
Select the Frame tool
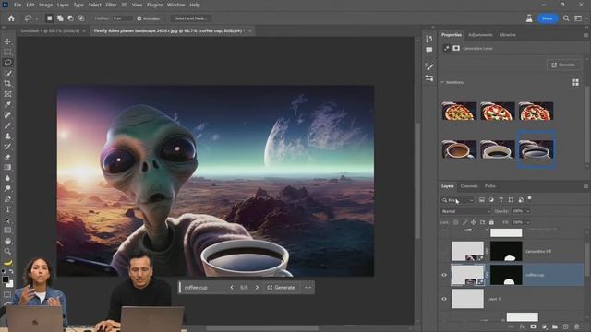point(7,94)
